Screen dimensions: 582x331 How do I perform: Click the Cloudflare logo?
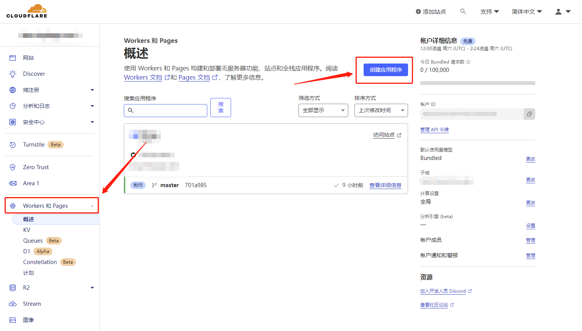pyautogui.click(x=27, y=11)
